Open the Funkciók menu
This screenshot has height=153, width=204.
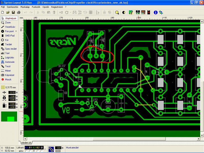point(36,7)
